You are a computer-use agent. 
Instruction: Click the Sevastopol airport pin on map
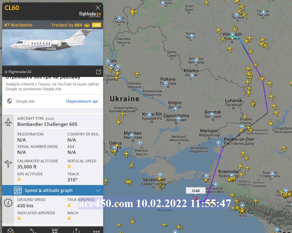click(x=160, y=175)
